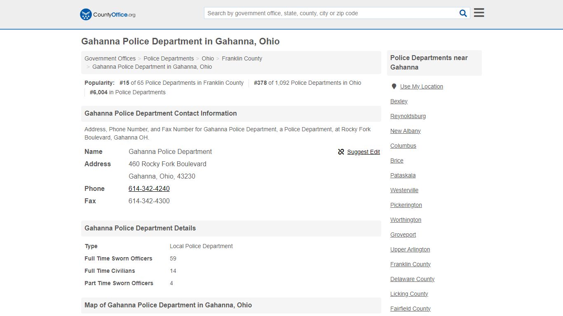Click the magnifying glass search icon

[x=463, y=13]
